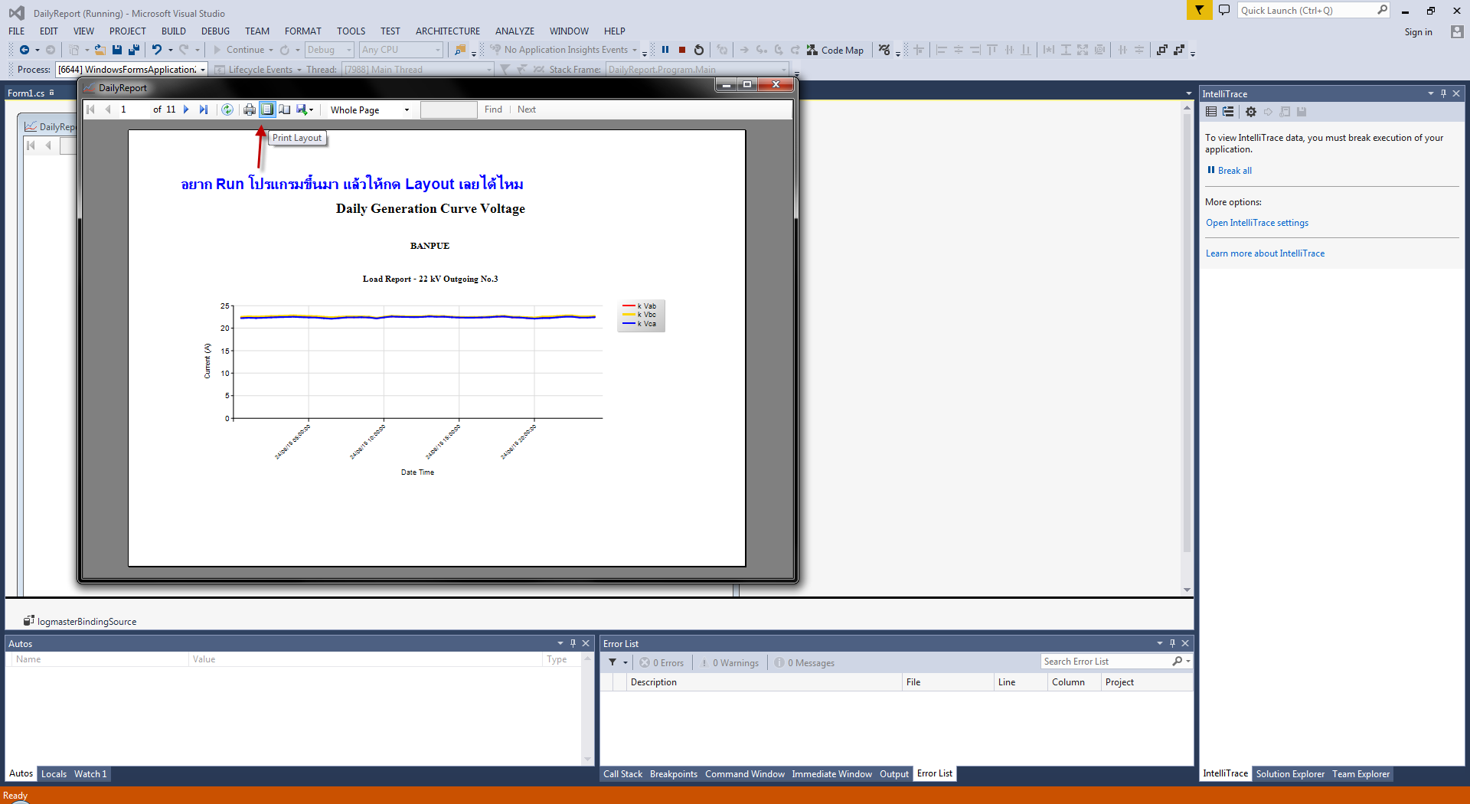Open the report Export dropdown arrow
The height and width of the screenshot is (804, 1470).
[x=311, y=110]
